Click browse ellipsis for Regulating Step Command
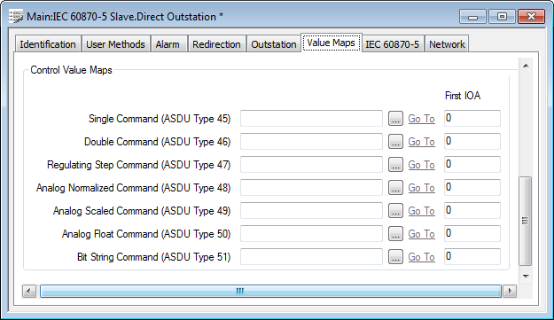The height and width of the screenshot is (320, 554). point(395,164)
